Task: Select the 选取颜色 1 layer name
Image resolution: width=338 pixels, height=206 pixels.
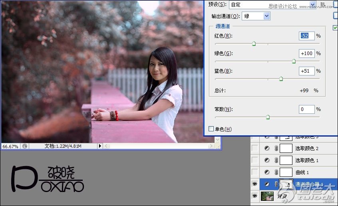Action: point(307,160)
